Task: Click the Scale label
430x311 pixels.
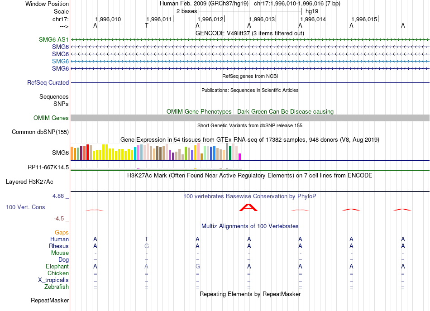Action: click(x=61, y=11)
